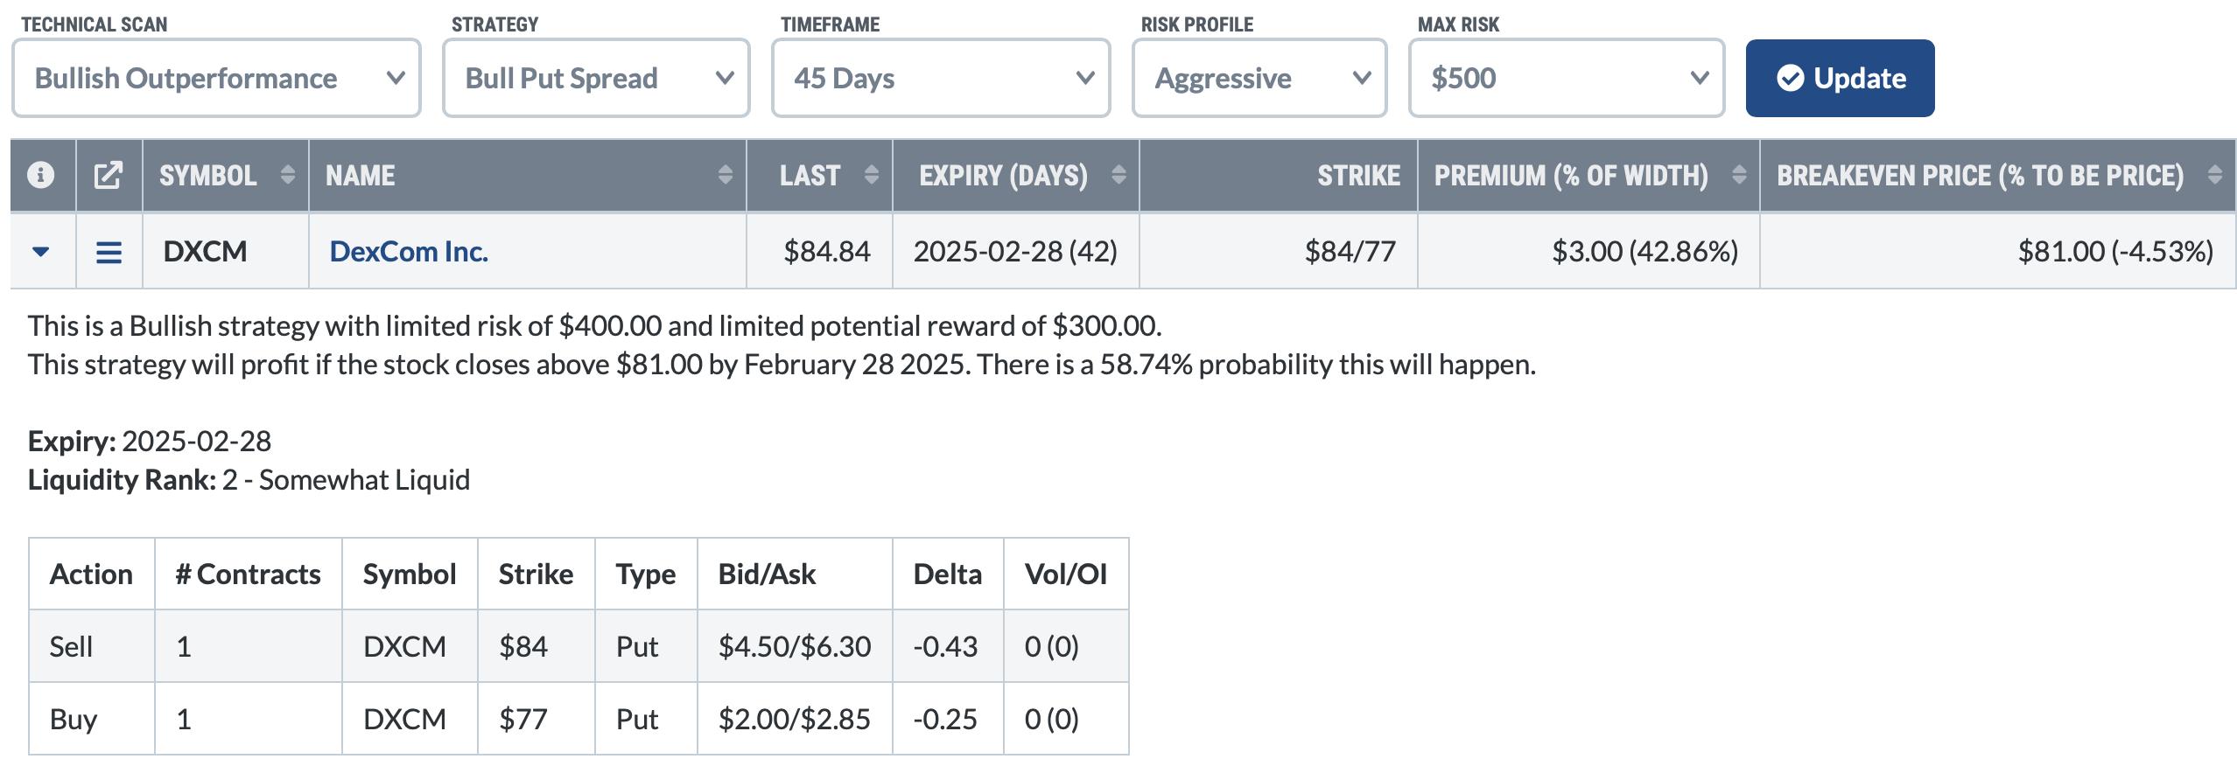Change the Timeframe dropdown from 45 Days
Screen dimensions: 2237x766
pos(941,78)
